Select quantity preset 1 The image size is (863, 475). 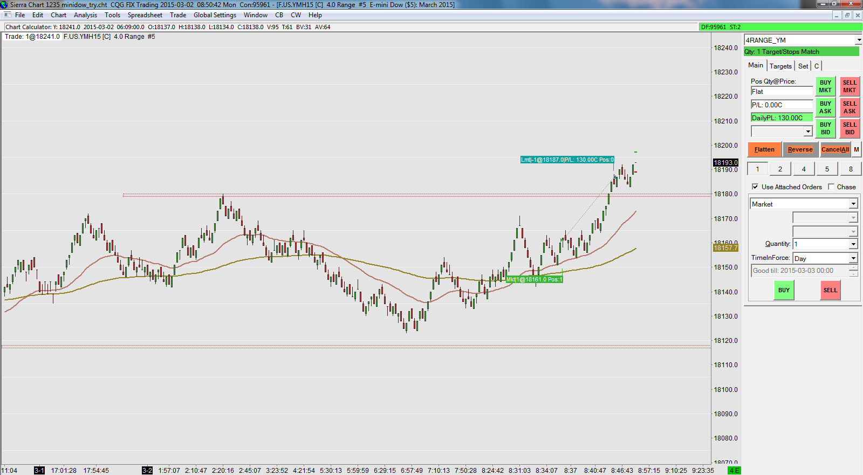coord(757,169)
